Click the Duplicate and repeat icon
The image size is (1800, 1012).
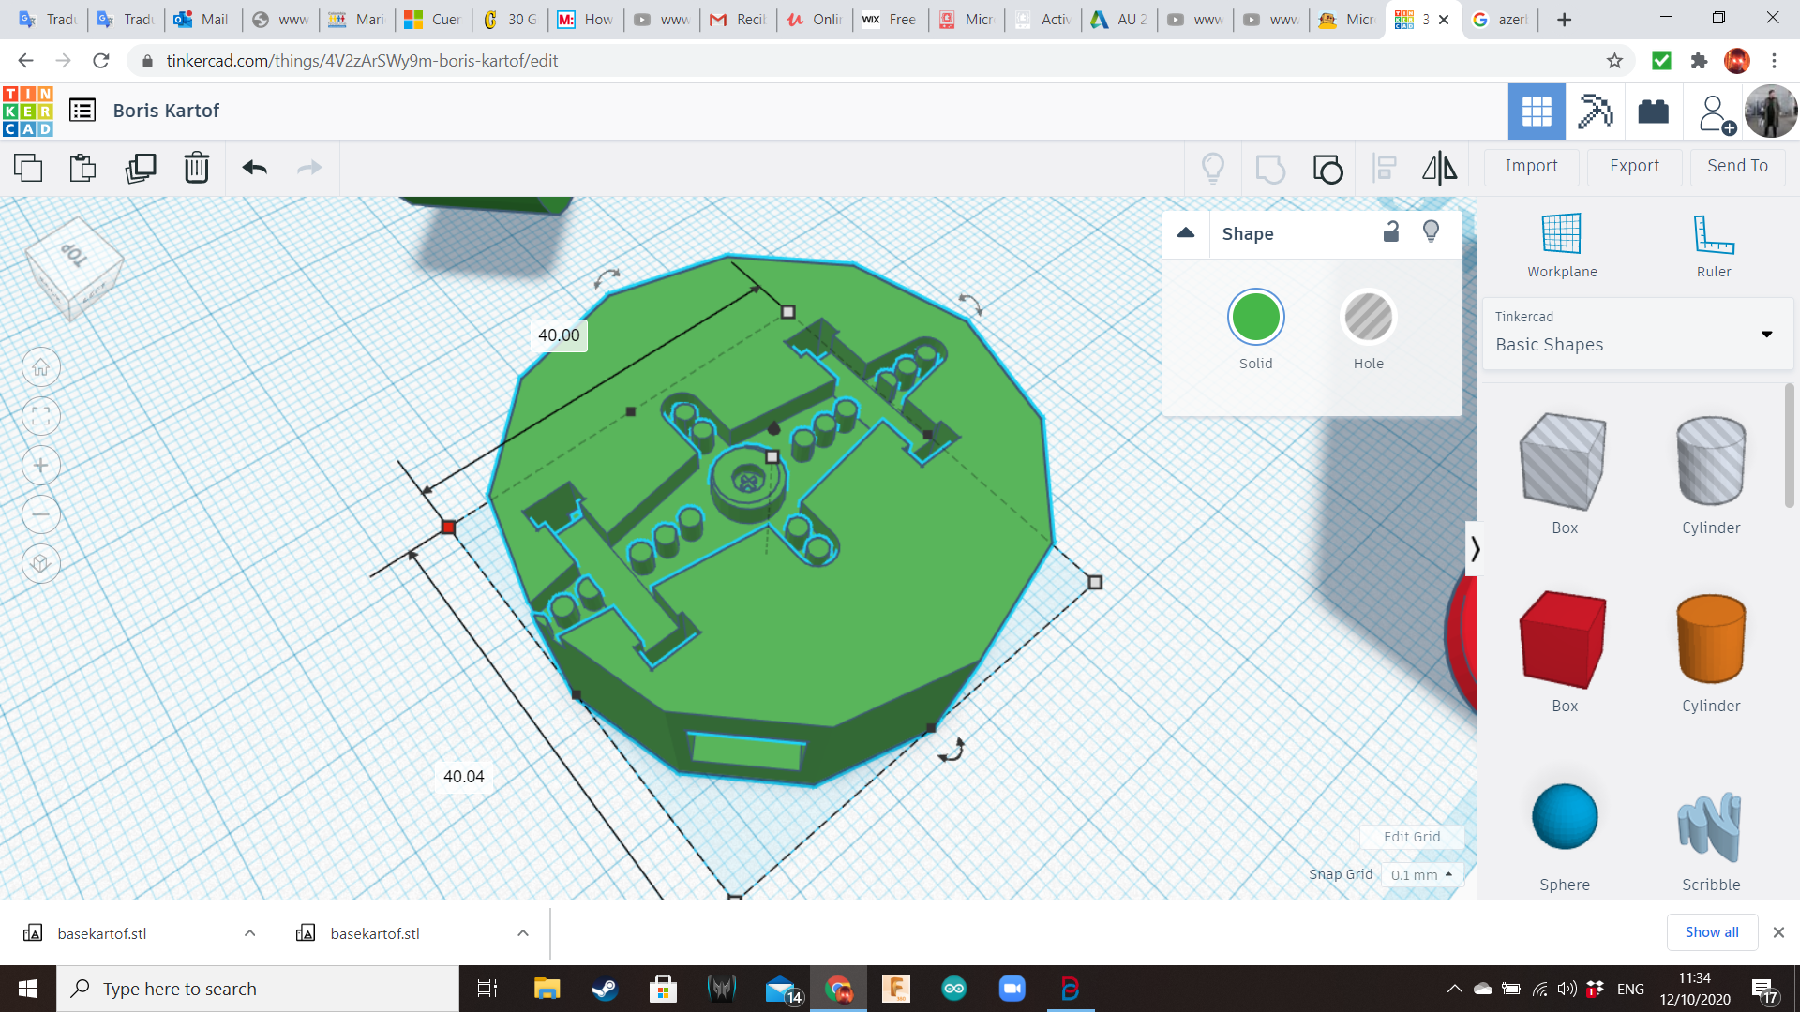(x=141, y=168)
